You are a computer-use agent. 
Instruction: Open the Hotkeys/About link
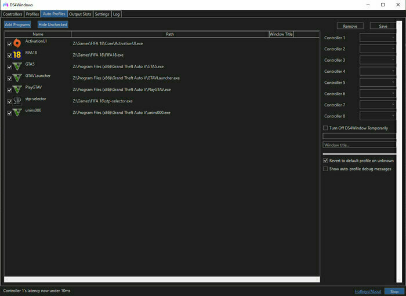coord(368,291)
